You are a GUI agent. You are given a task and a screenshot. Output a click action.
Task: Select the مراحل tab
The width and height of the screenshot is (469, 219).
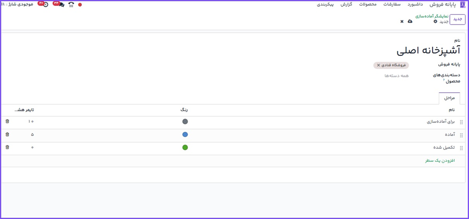point(449,98)
